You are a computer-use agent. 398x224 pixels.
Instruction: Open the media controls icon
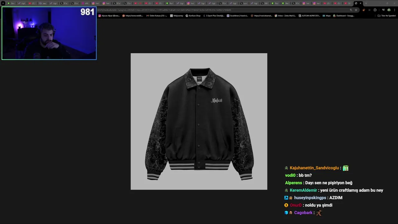tap(383, 10)
